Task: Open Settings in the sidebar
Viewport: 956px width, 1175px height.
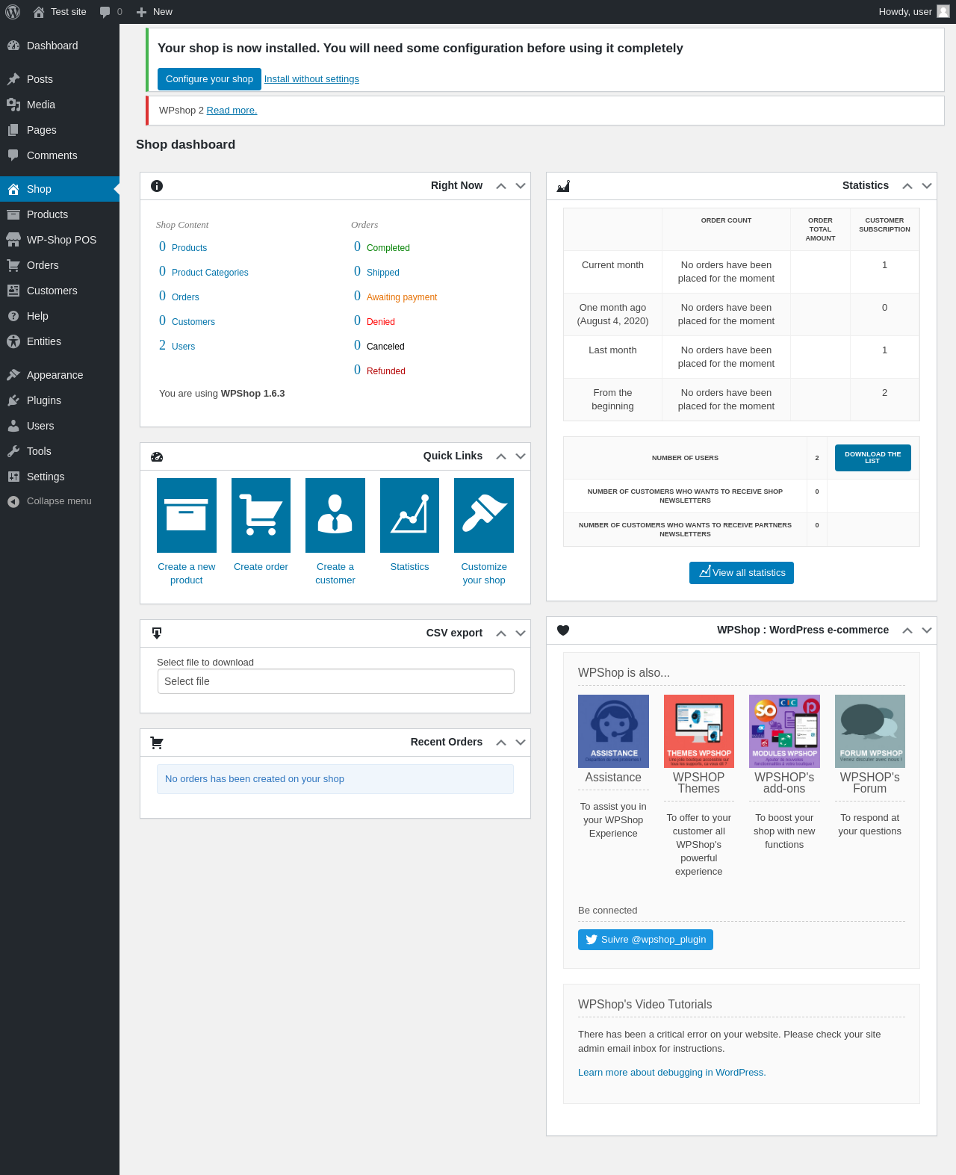Action: 60,477
